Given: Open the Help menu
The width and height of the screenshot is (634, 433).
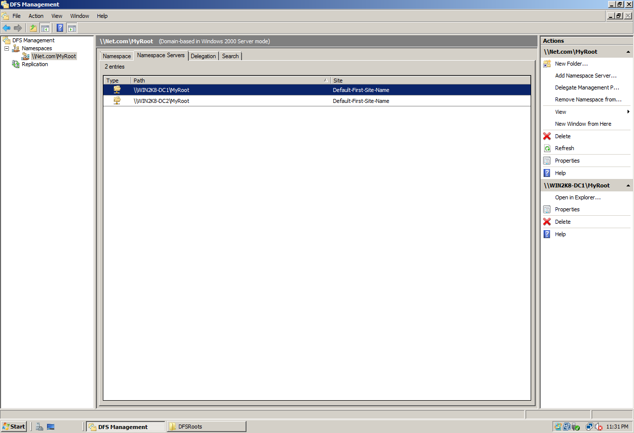Looking at the screenshot, I should pyautogui.click(x=102, y=16).
